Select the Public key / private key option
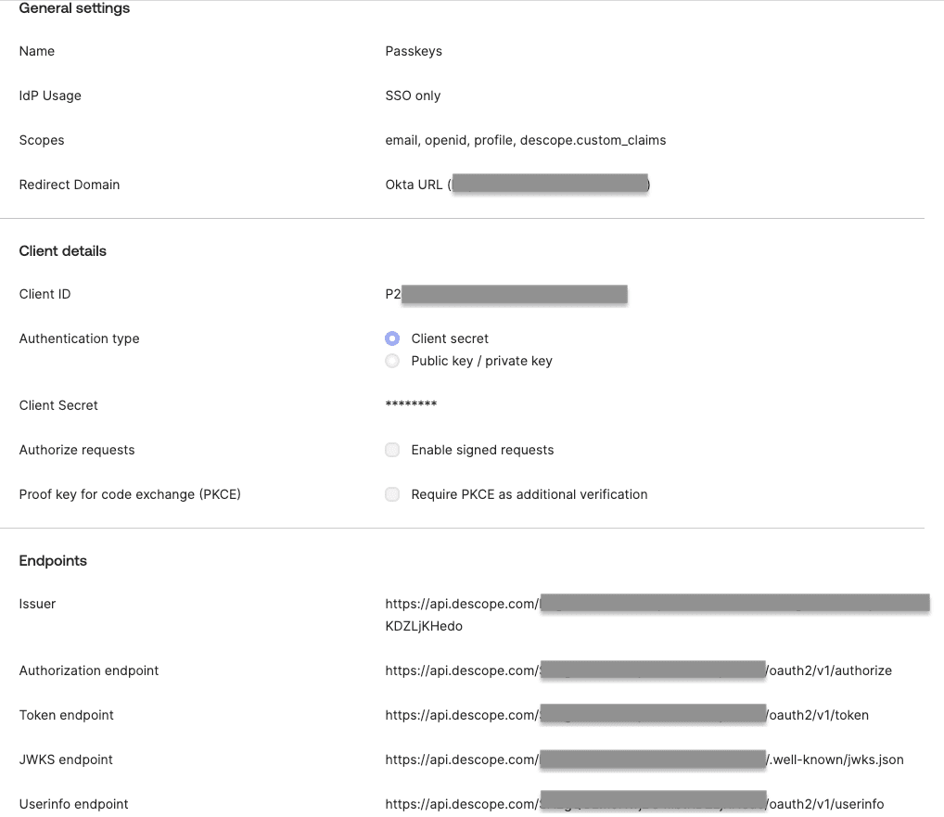944x817 pixels. pyautogui.click(x=391, y=361)
